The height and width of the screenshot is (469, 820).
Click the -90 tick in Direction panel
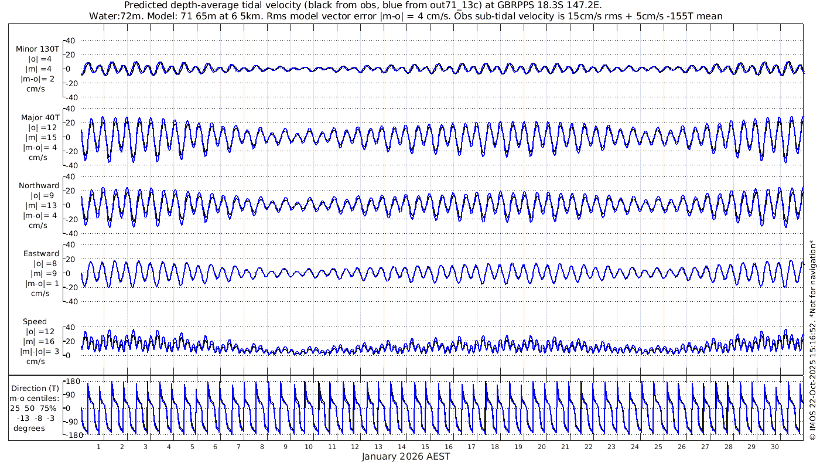[72, 422]
